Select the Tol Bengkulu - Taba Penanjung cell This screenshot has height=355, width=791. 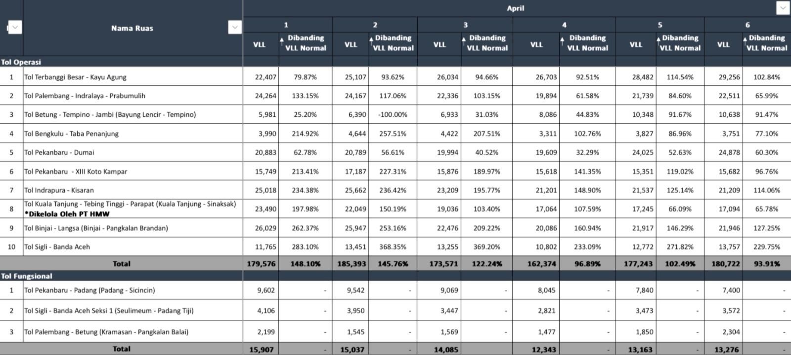tap(72, 134)
